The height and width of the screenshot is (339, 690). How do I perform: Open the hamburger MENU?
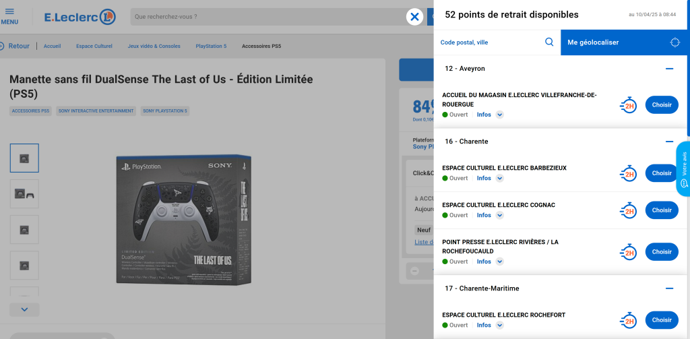click(x=9, y=16)
